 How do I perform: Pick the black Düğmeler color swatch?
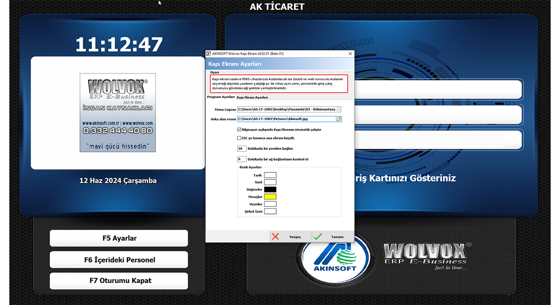click(x=270, y=190)
